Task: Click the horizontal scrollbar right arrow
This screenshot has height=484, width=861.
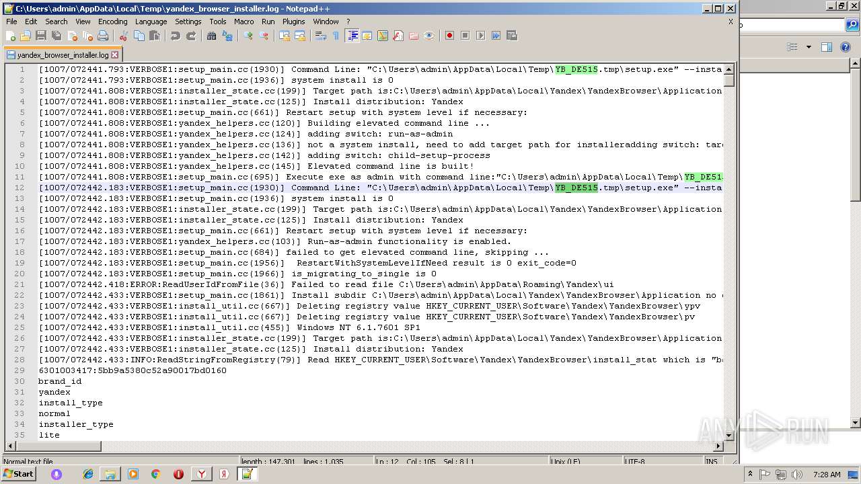Action: click(x=718, y=446)
